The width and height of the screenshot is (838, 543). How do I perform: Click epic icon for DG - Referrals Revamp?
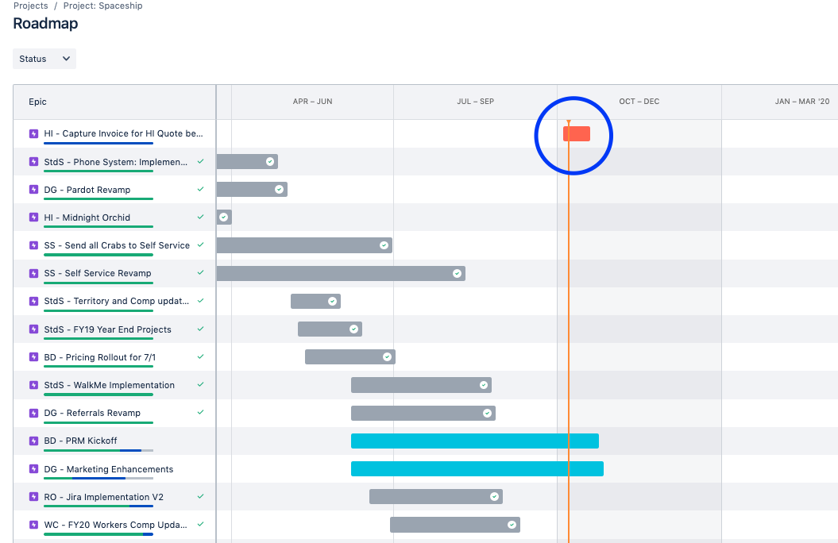pyautogui.click(x=33, y=413)
